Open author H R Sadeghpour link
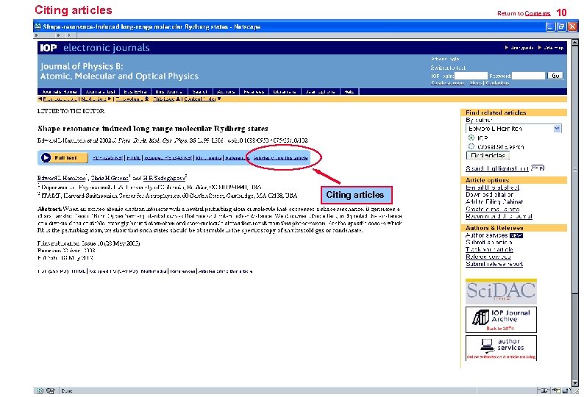 tap(164, 178)
